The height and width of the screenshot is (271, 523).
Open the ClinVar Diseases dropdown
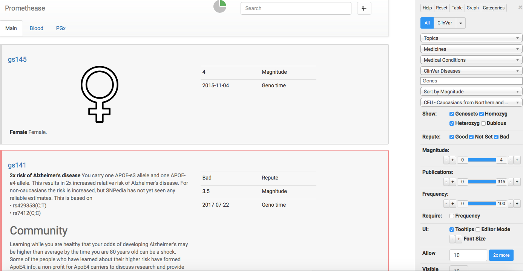pos(471,71)
